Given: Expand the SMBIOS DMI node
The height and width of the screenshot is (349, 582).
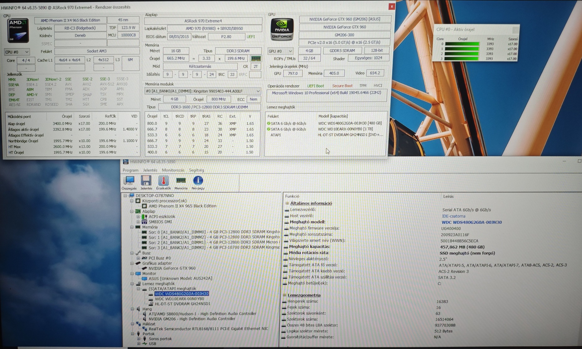Looking at the screenshot, I should point(138,222).
